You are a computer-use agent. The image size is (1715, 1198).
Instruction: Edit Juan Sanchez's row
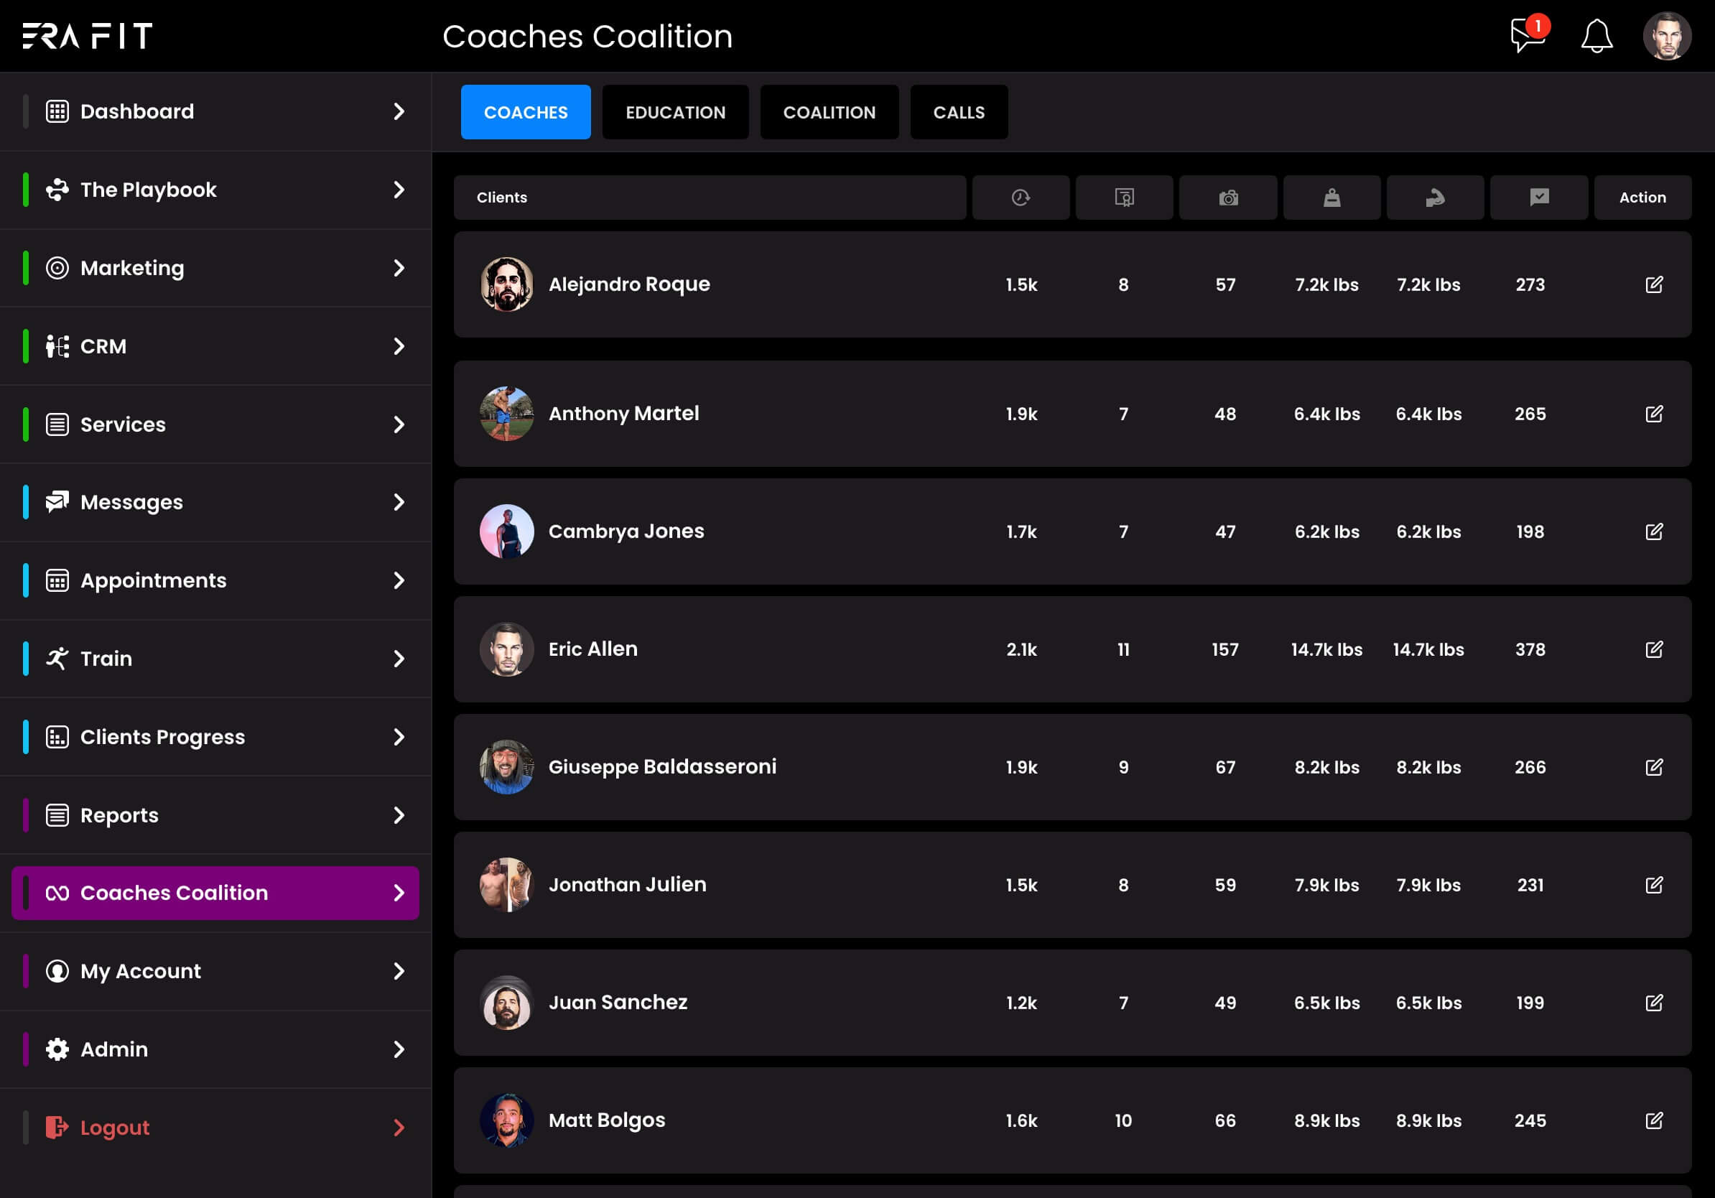click(x=1654, y=1003)
